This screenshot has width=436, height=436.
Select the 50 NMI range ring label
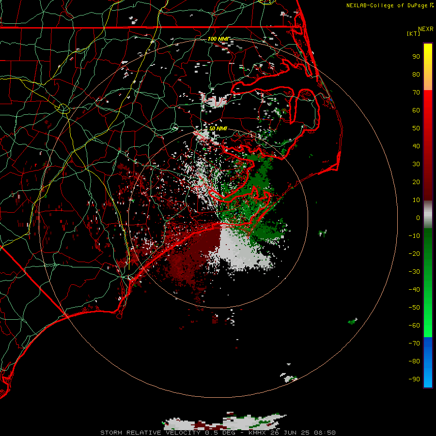tap(218, 129)
